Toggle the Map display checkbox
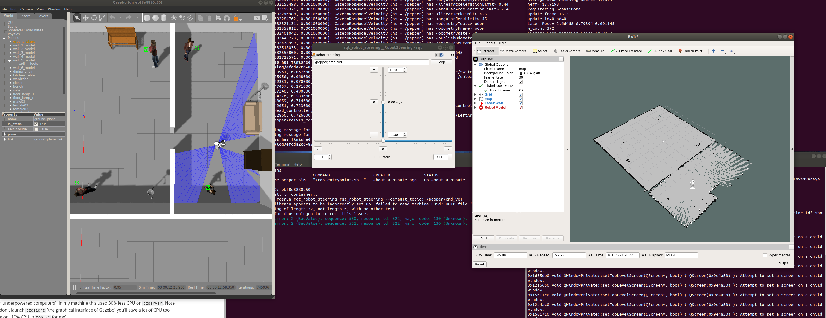The image size is (826, 318). point(521,99)
